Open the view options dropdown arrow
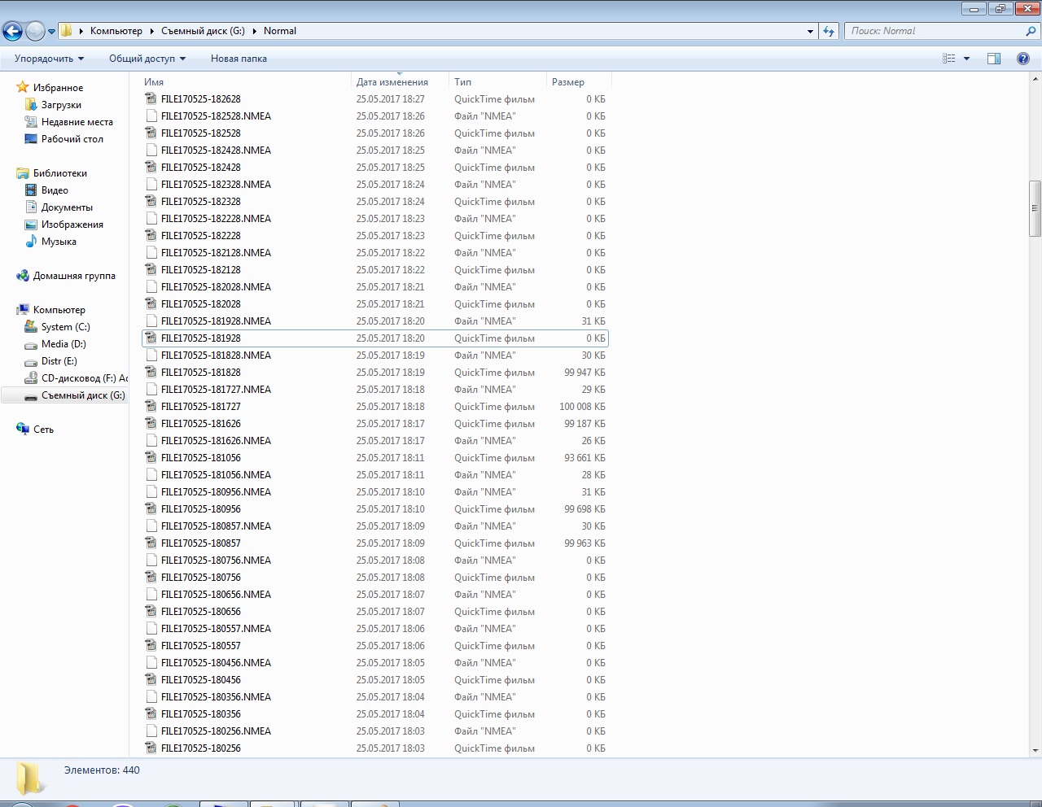Screen dimensions: 1042x807 point(966,59)
